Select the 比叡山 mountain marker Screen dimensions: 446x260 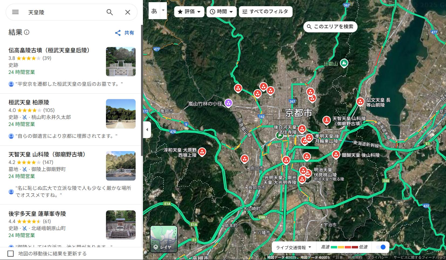[x=344, y=63]
